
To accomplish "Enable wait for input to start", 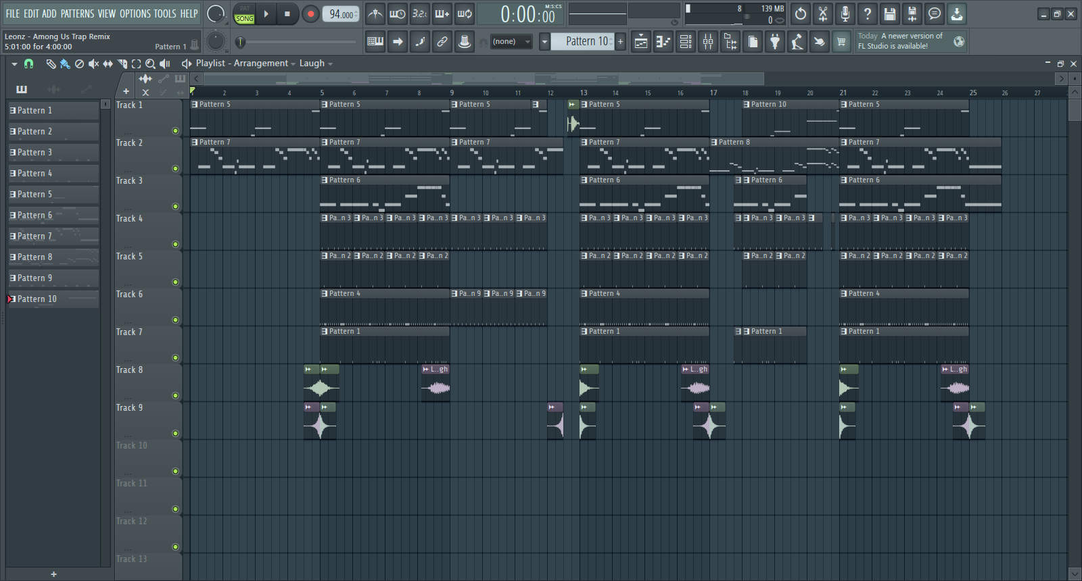I will (398, 14).
